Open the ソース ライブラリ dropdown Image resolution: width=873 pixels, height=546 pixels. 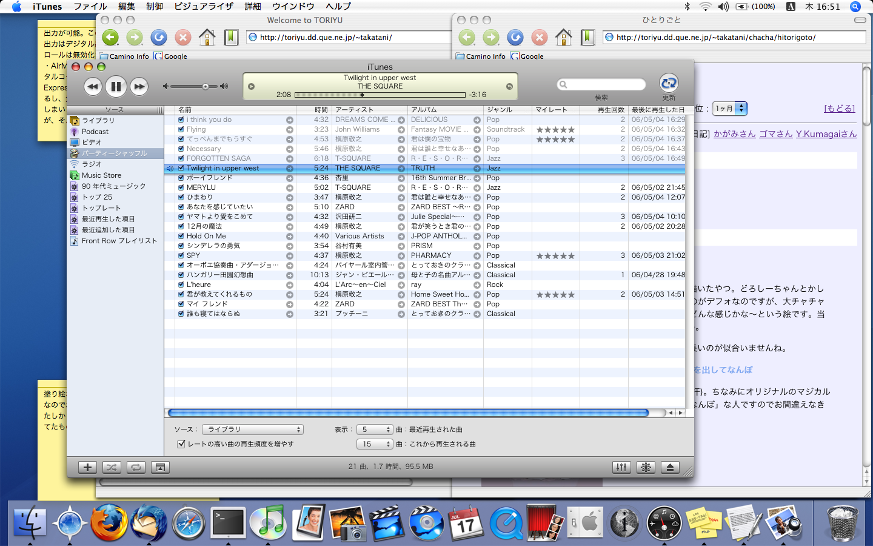253,430
